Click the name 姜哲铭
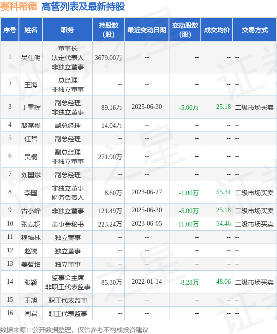Image resolution: width=277 pixels, height=334 pixels. [31, 264]
